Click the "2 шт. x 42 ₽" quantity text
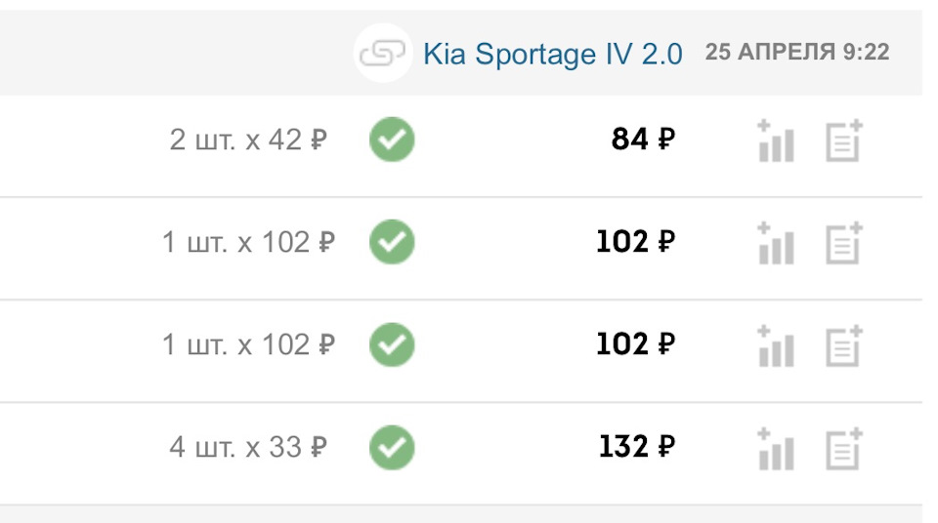This screenshot has width=938, height=523. 248,141
